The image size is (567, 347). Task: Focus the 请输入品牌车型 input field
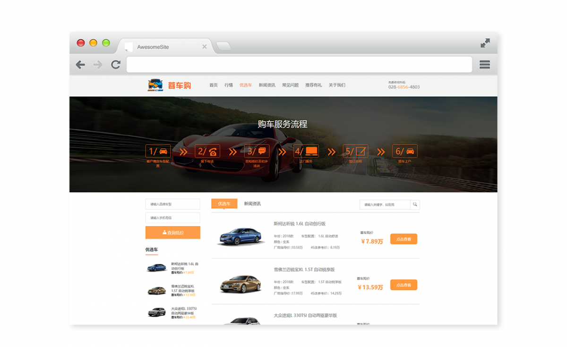(x=172, y=204)
